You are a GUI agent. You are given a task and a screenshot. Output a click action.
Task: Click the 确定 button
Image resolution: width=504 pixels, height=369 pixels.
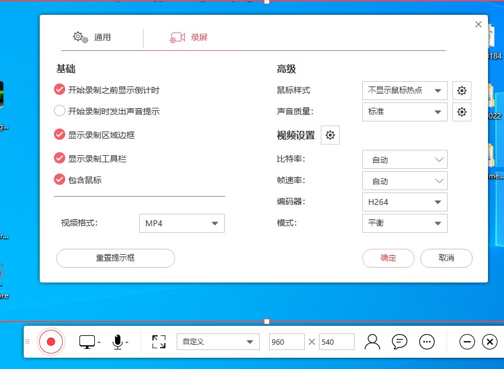(x=388, y=258)
